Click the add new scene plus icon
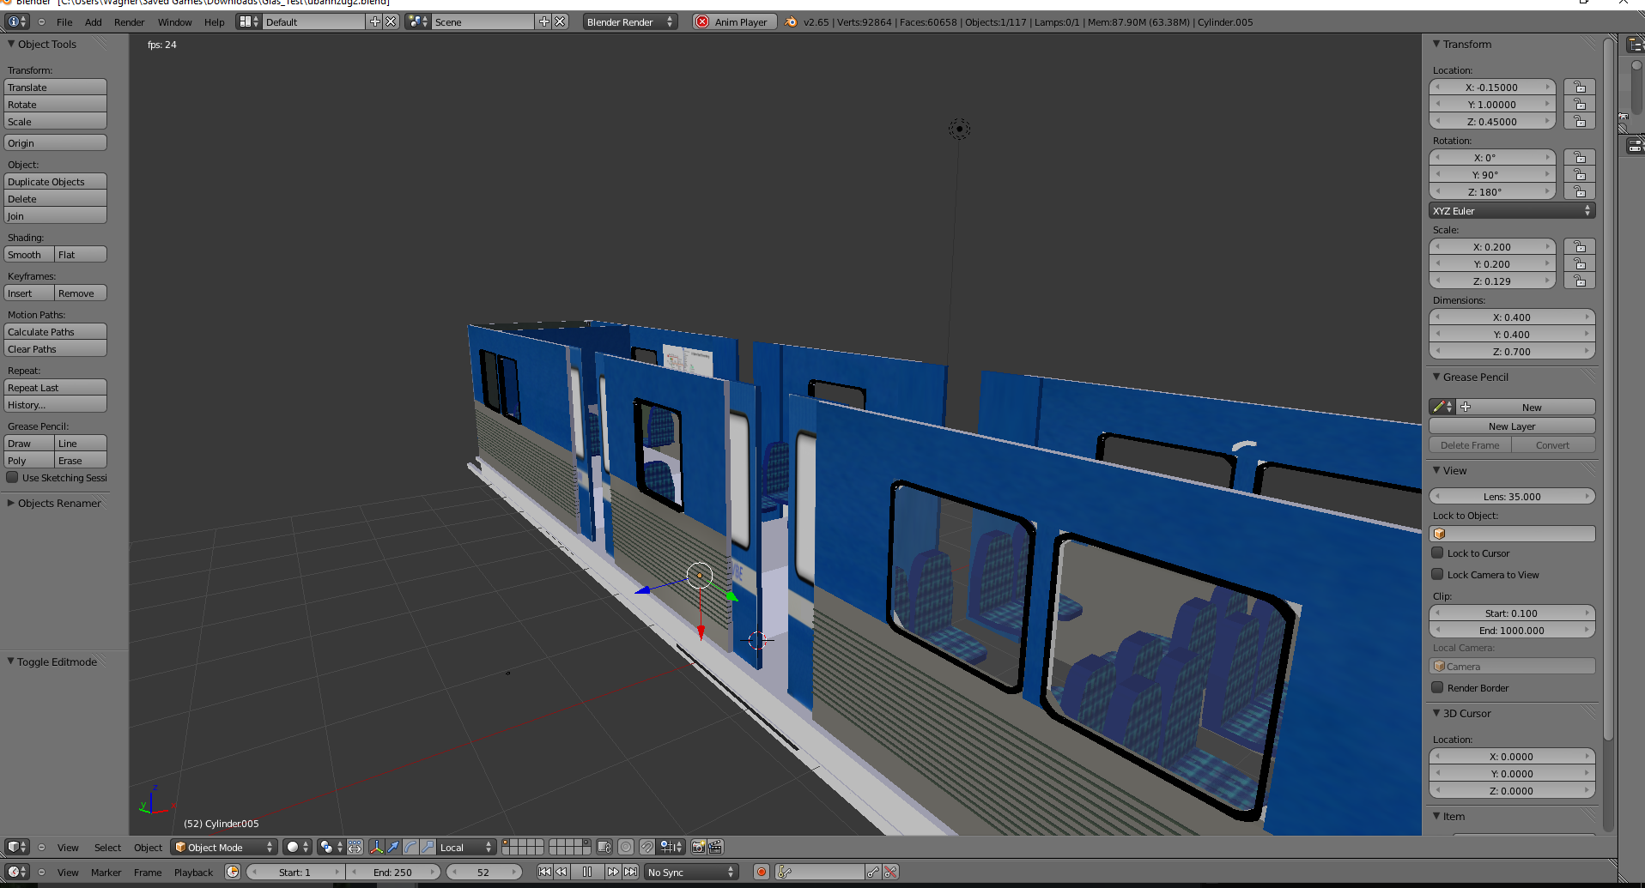Image resolution: width=1645 pixels, height=888 pixels. pyautogui.click(x=544, y=21)
